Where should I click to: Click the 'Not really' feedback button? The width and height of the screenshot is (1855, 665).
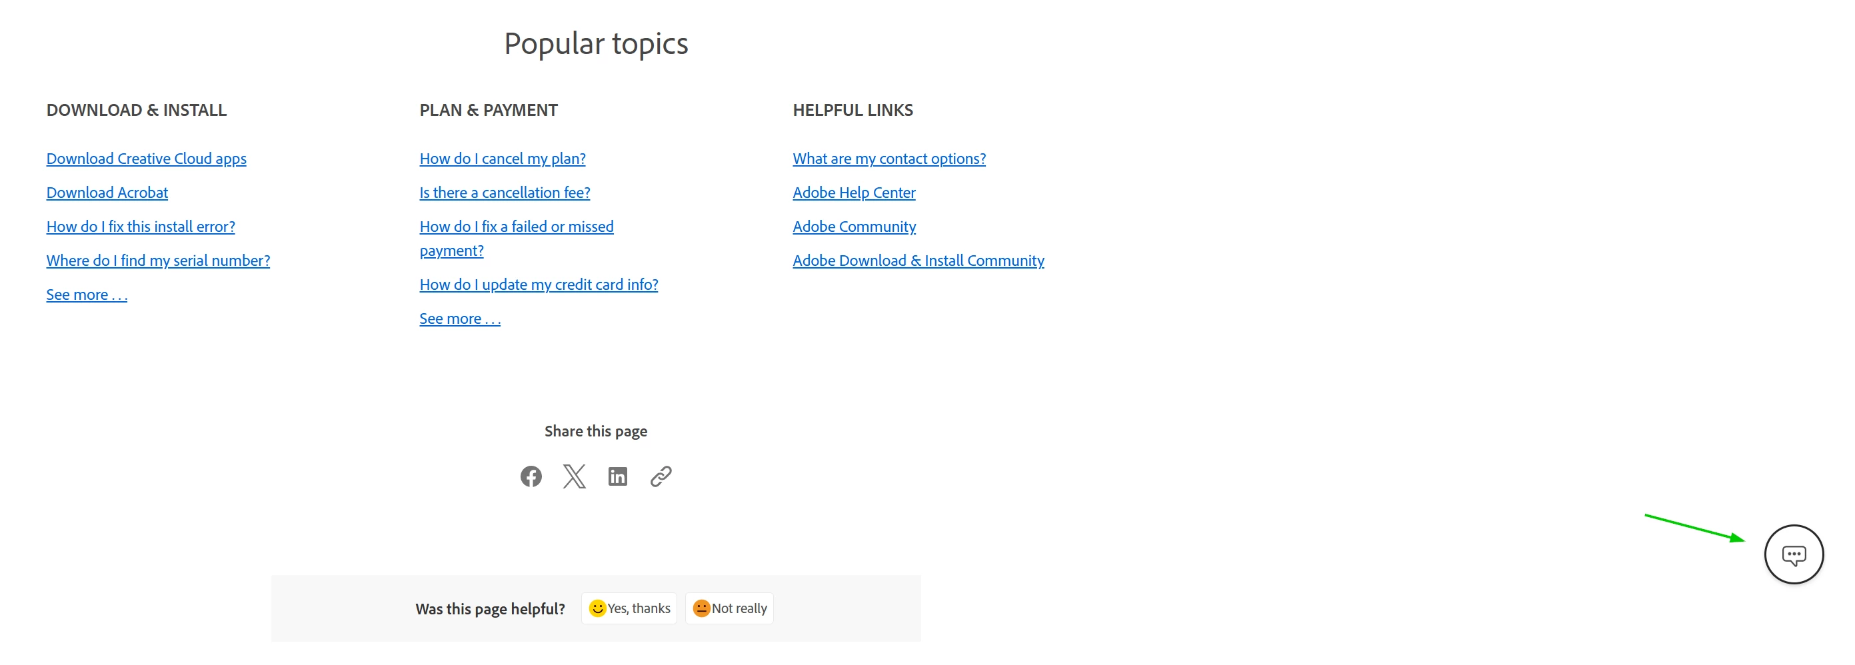(x=729, y=609)
